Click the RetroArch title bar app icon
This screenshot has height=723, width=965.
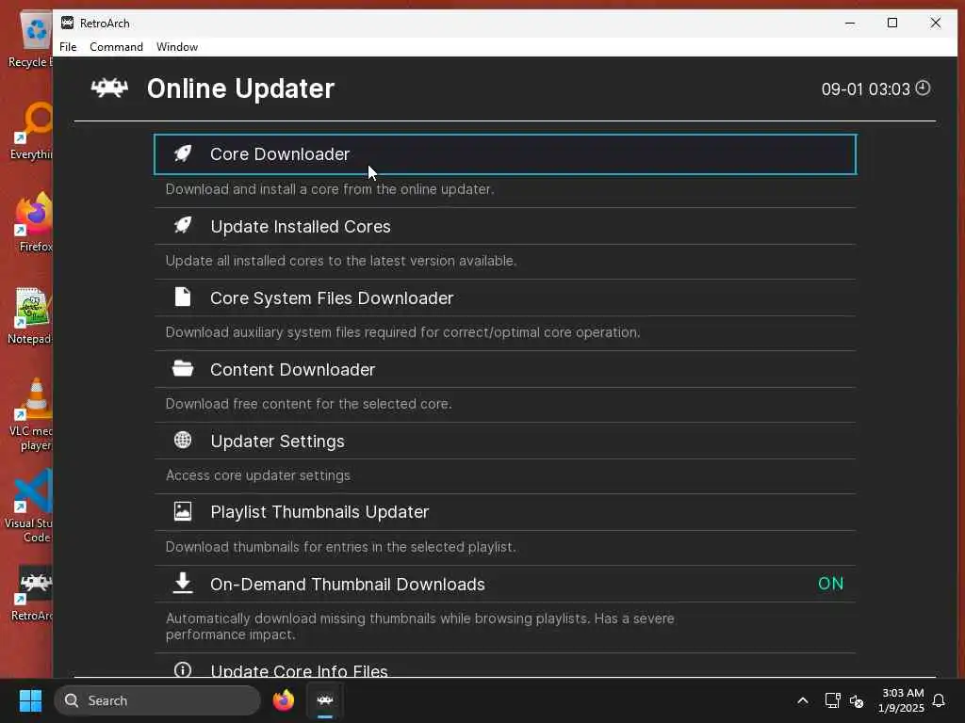[x=67, y=23]
